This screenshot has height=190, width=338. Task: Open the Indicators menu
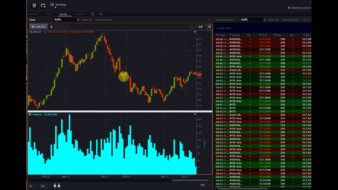[39, 27]
